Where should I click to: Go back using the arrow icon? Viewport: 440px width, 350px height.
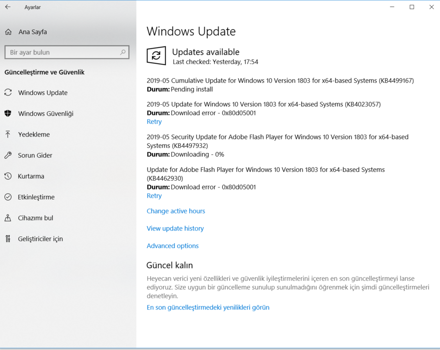click(x=8, y=7)
